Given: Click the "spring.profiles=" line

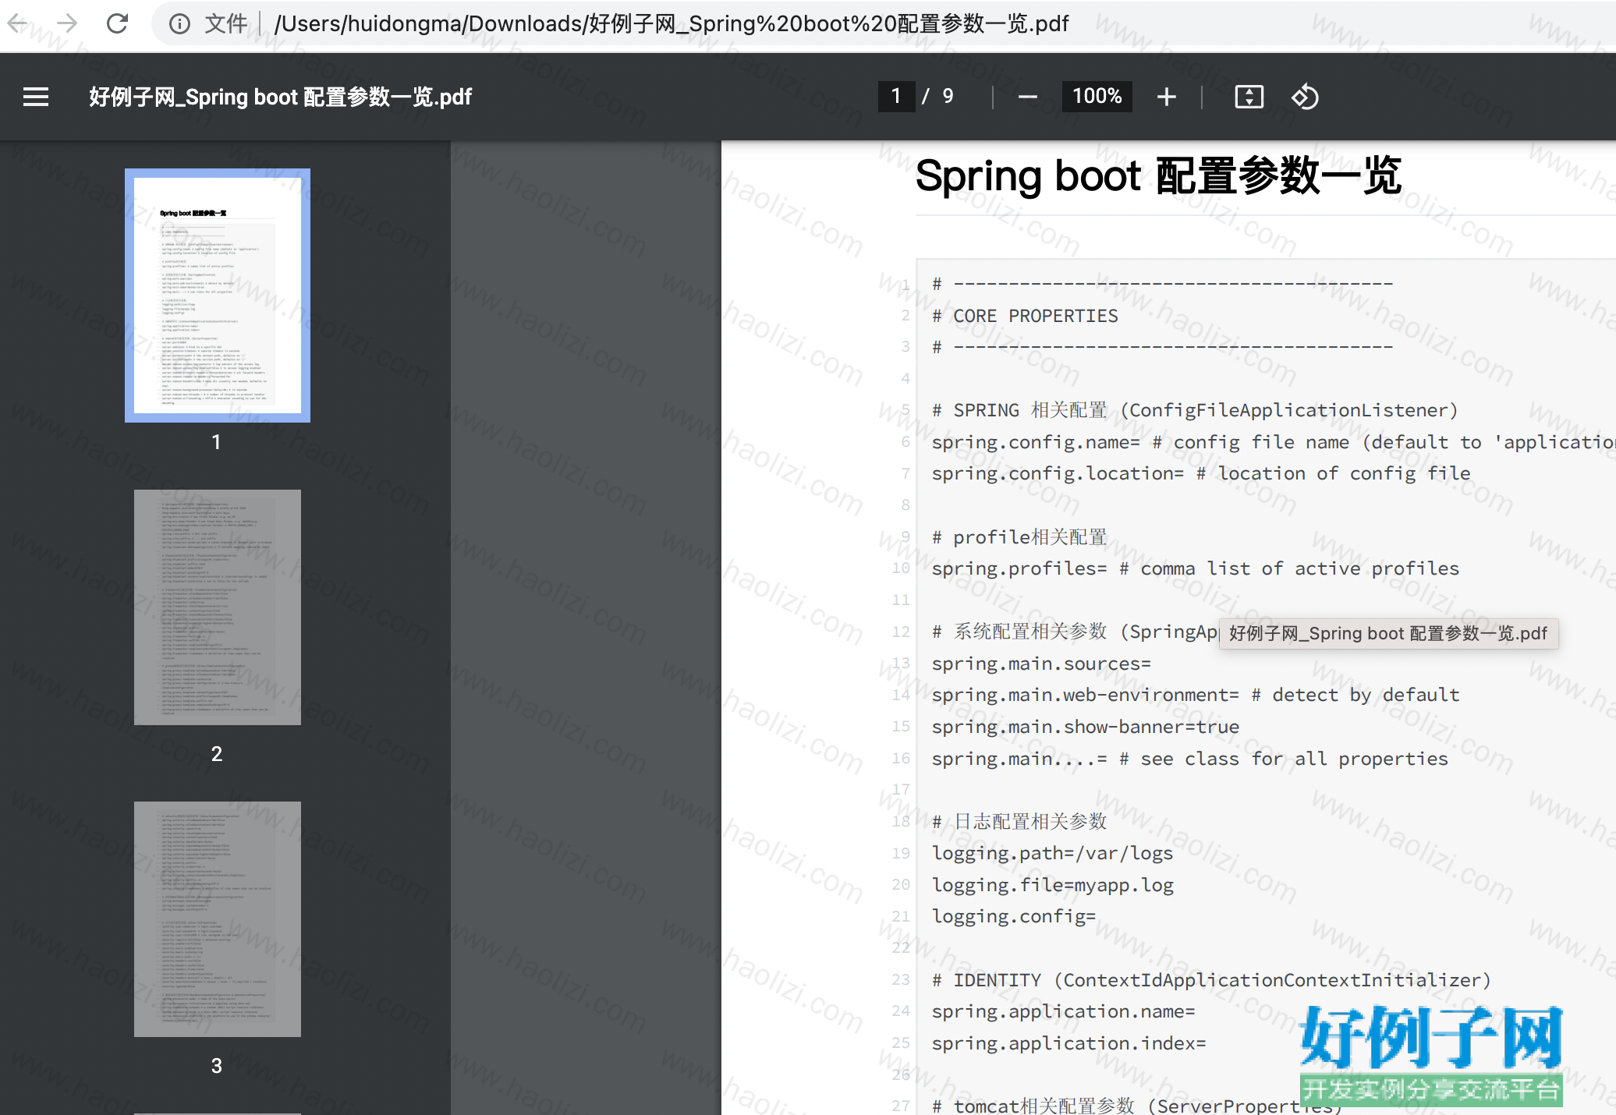Looking at the screenshot, I should point(1196,568).
